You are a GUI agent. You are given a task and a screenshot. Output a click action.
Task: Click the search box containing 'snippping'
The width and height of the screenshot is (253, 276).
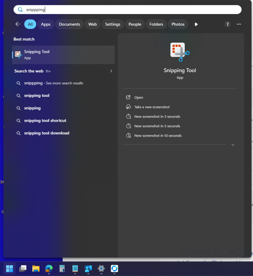tap(127, 10)
